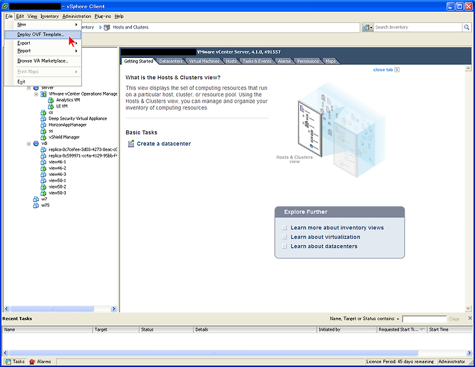Viewport: 475px width, 367px height.
Task: Click the Create a datacenter icon
Action: pyautogui.click(x=131, y=144)
